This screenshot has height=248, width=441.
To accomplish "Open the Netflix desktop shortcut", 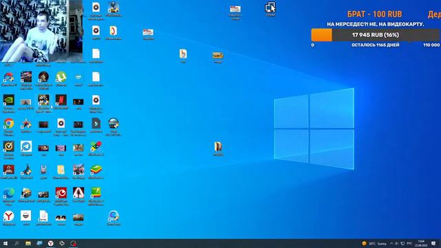I will (x=61, y=100).
